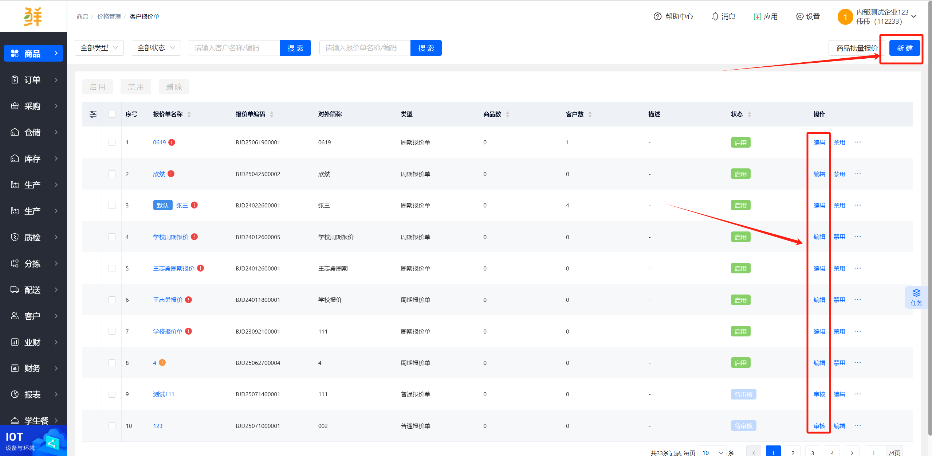Check the checkbox for 王志勇周期报价

click(x=112, y=268)
